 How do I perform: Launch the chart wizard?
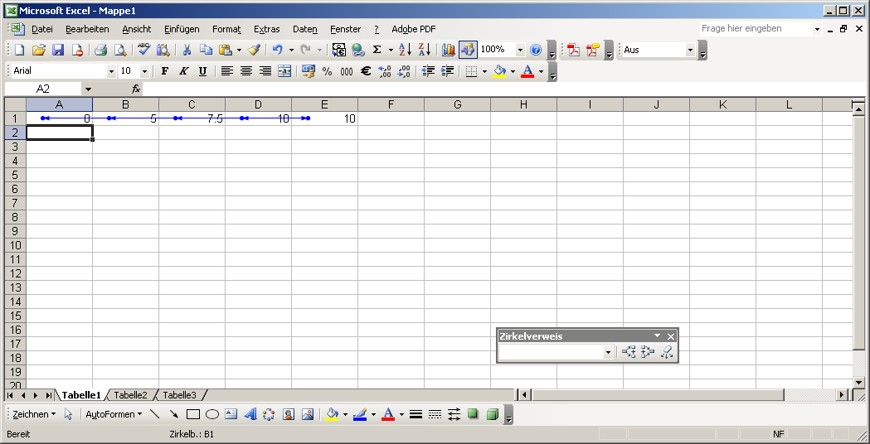coord(449,50)
